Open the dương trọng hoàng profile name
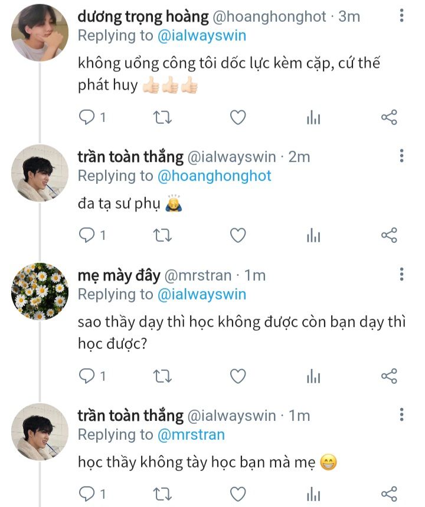 (x=142, y=17)
